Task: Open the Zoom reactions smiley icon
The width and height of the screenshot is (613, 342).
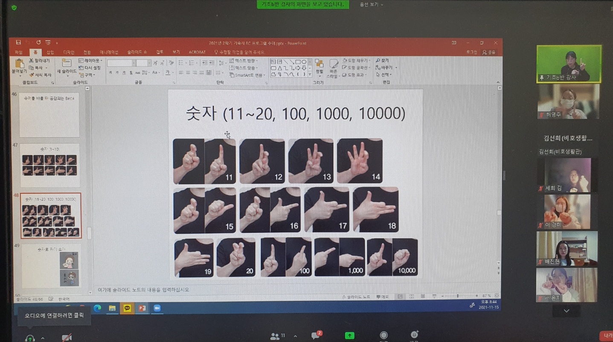Action: click(x=414, y=335)
